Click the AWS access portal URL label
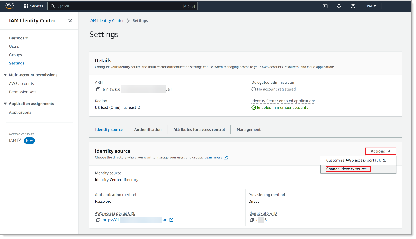This screenshot has height=239, width=416. click(x=115, y=213)
